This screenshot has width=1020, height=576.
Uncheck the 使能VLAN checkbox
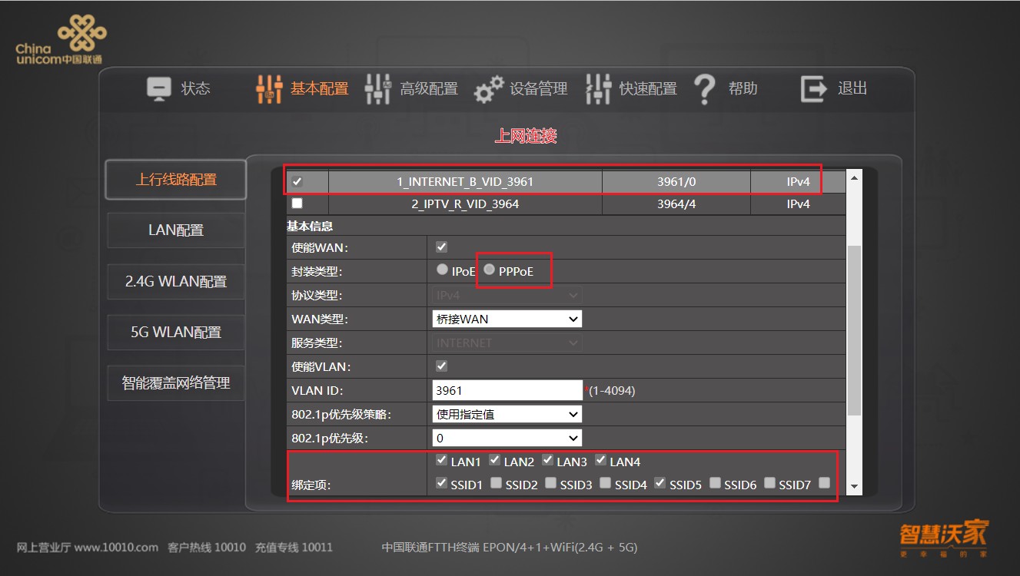[x=440, y=366]
